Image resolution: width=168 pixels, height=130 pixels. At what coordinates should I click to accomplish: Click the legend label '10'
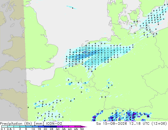pyautogui.click(x=33, y=129)
